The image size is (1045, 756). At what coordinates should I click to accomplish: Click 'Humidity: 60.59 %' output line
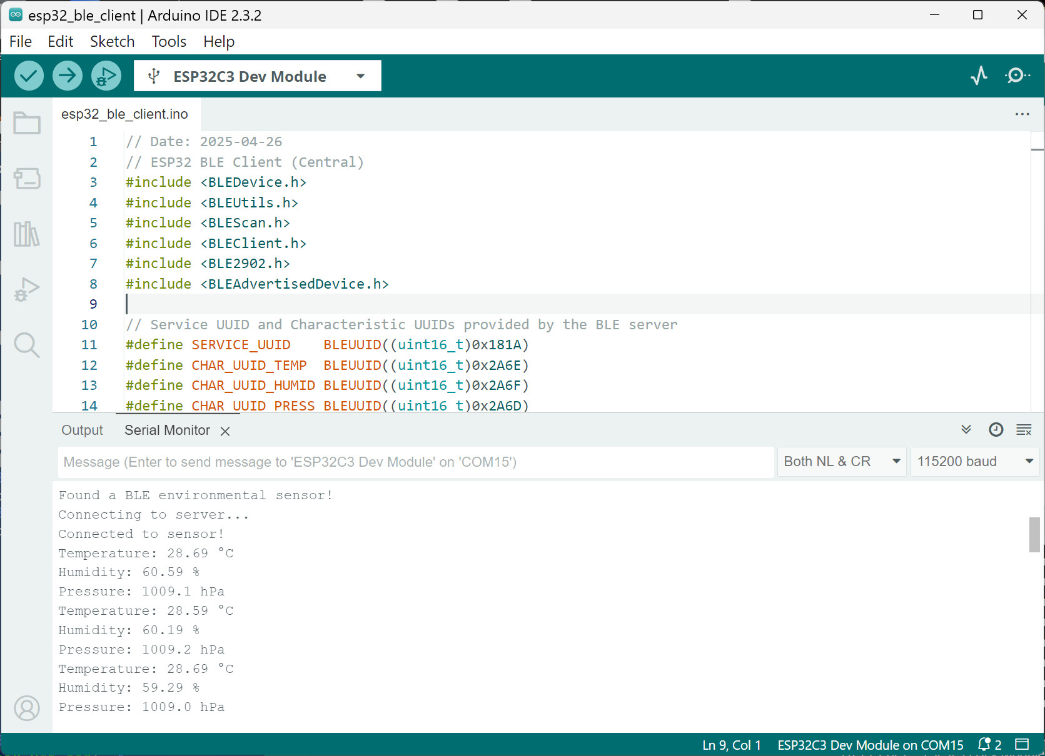point(129,572)
